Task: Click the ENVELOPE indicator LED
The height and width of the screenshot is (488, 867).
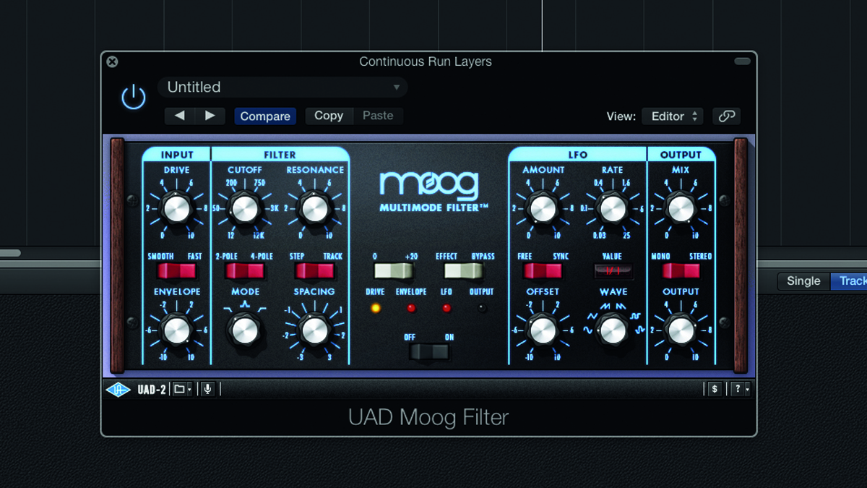Action: click(x=411, y=308)
